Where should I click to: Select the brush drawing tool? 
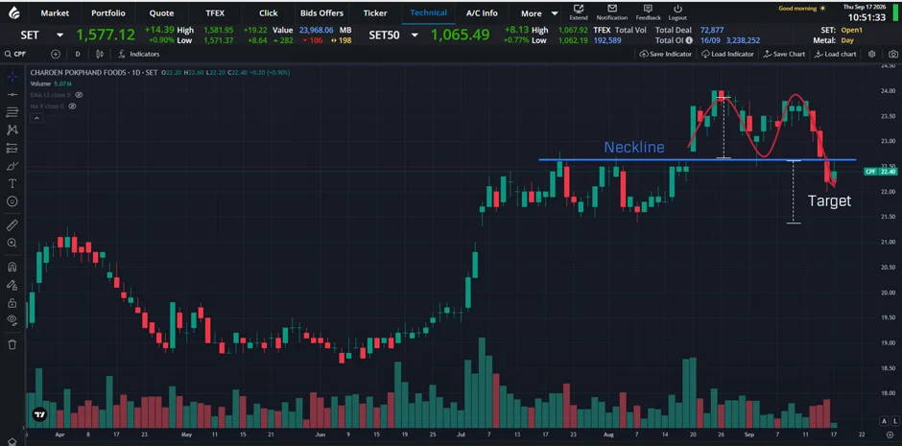[x=12, y=166]
